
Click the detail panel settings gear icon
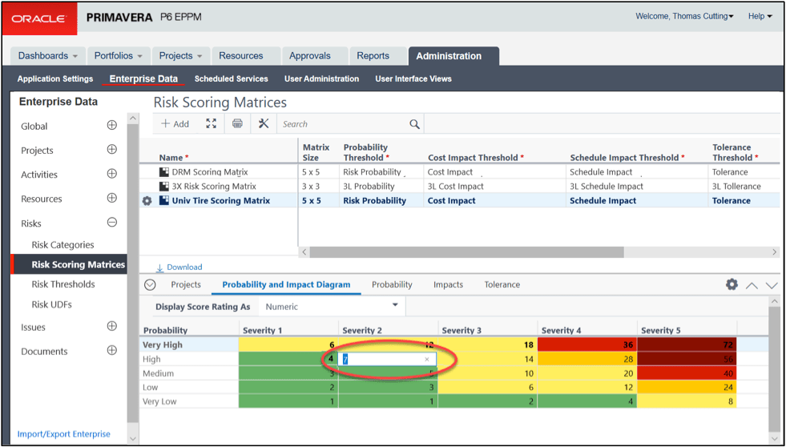[x=732, y=284]
